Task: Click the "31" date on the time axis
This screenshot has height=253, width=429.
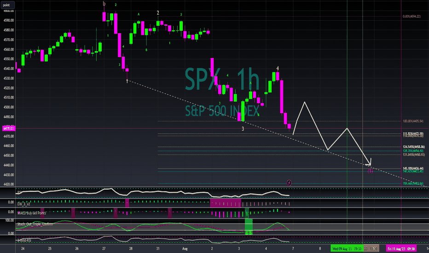Action: [158, 248]
